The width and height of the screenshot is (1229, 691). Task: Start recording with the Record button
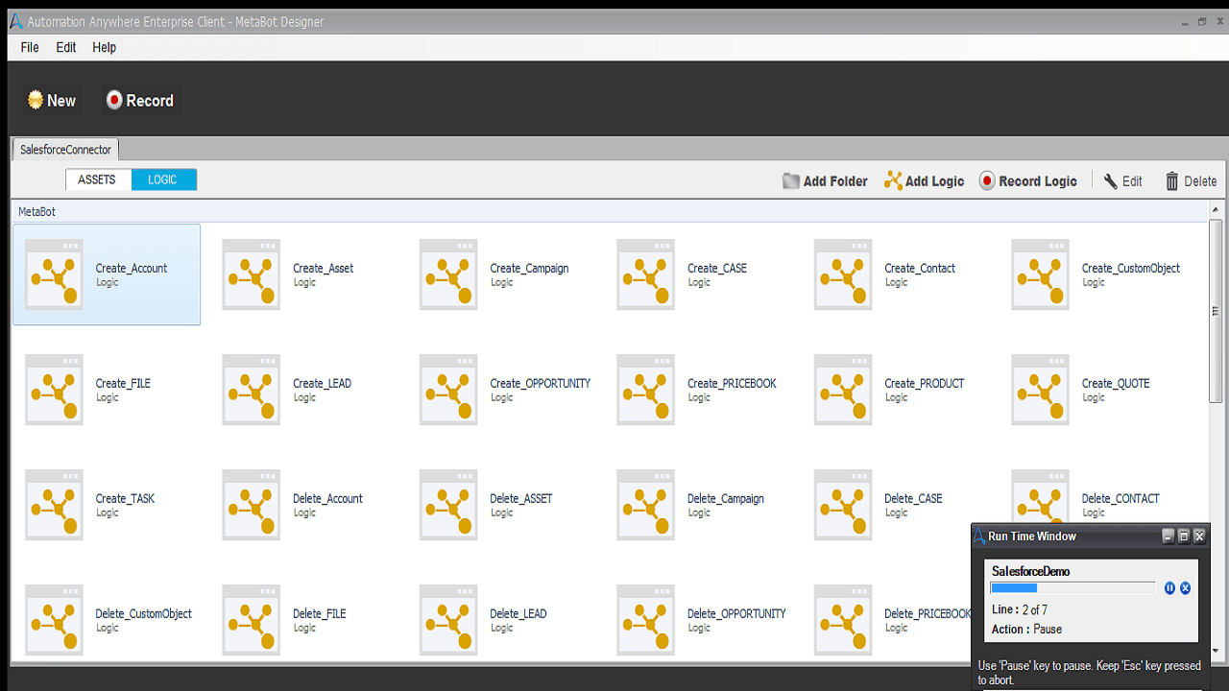[140, 100]
